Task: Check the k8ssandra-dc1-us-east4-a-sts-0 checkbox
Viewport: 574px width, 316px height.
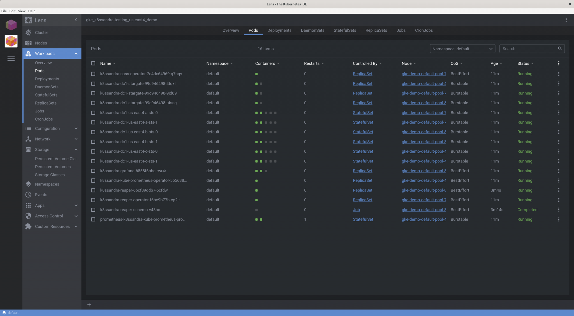Action: pyautogui.click(x=93, y=113)
